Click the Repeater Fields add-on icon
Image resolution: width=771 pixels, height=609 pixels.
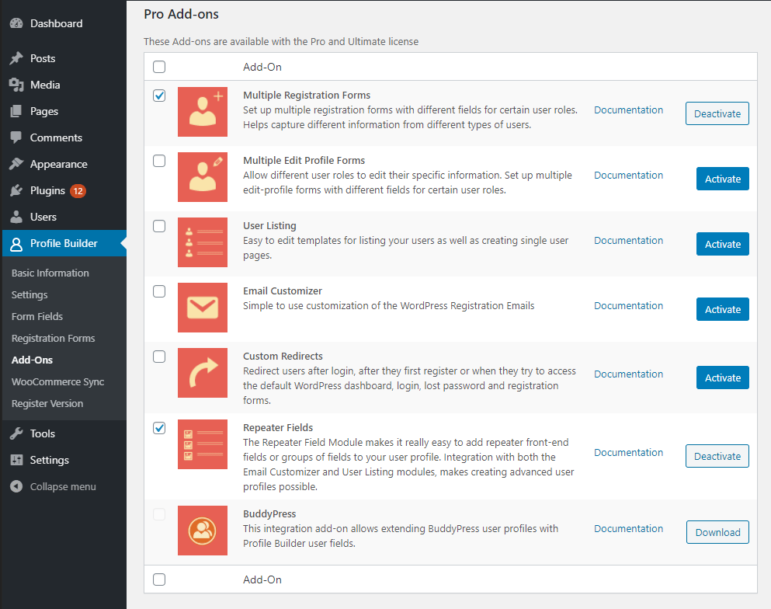[x=203, y=444]
